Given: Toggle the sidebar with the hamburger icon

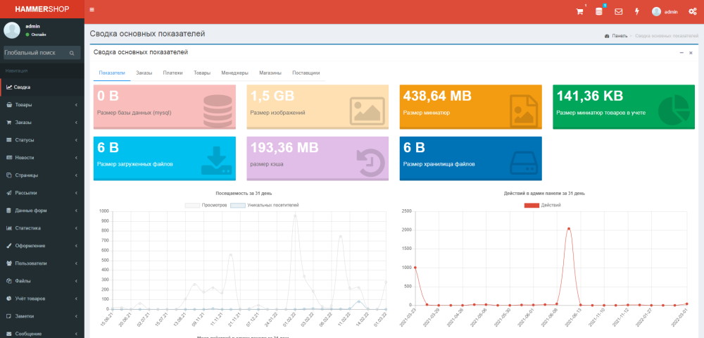Looking at the screenshot, I should point(92,9).
